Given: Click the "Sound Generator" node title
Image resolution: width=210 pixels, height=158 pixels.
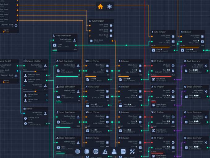Looking at the screenshot, I should coord(194,112).
